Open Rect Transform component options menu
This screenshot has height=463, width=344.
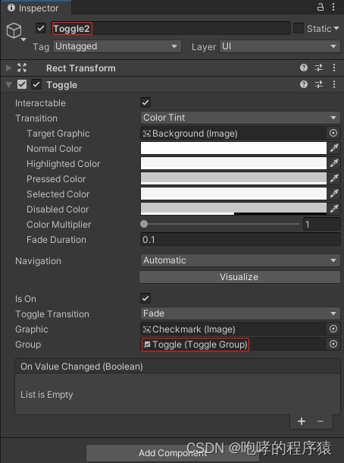click(x=333, y=68)
